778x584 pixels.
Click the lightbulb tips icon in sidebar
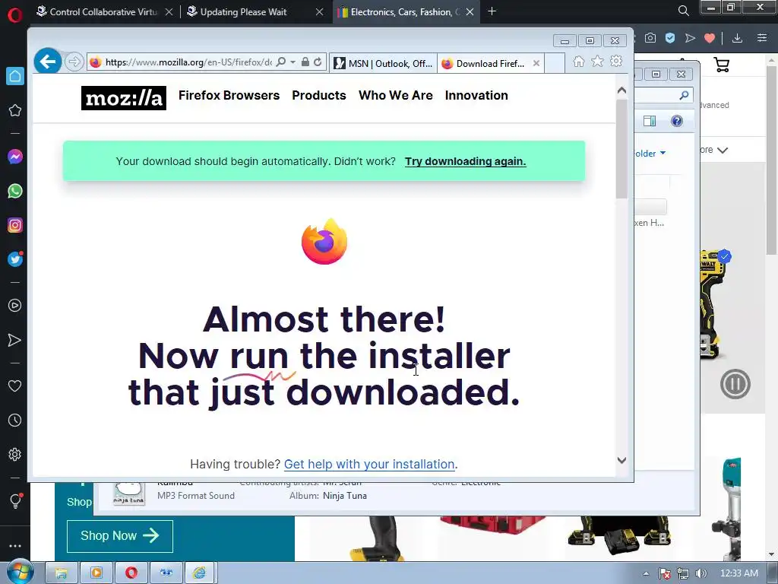click(x=15, y=500)
